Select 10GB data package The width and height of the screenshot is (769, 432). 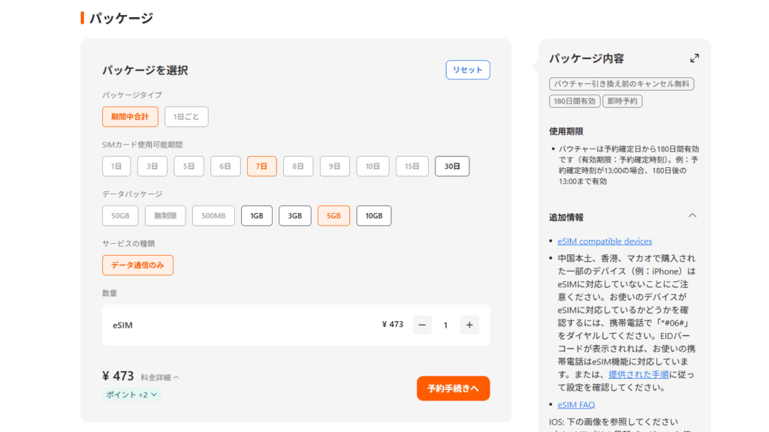tap(374, 215)
